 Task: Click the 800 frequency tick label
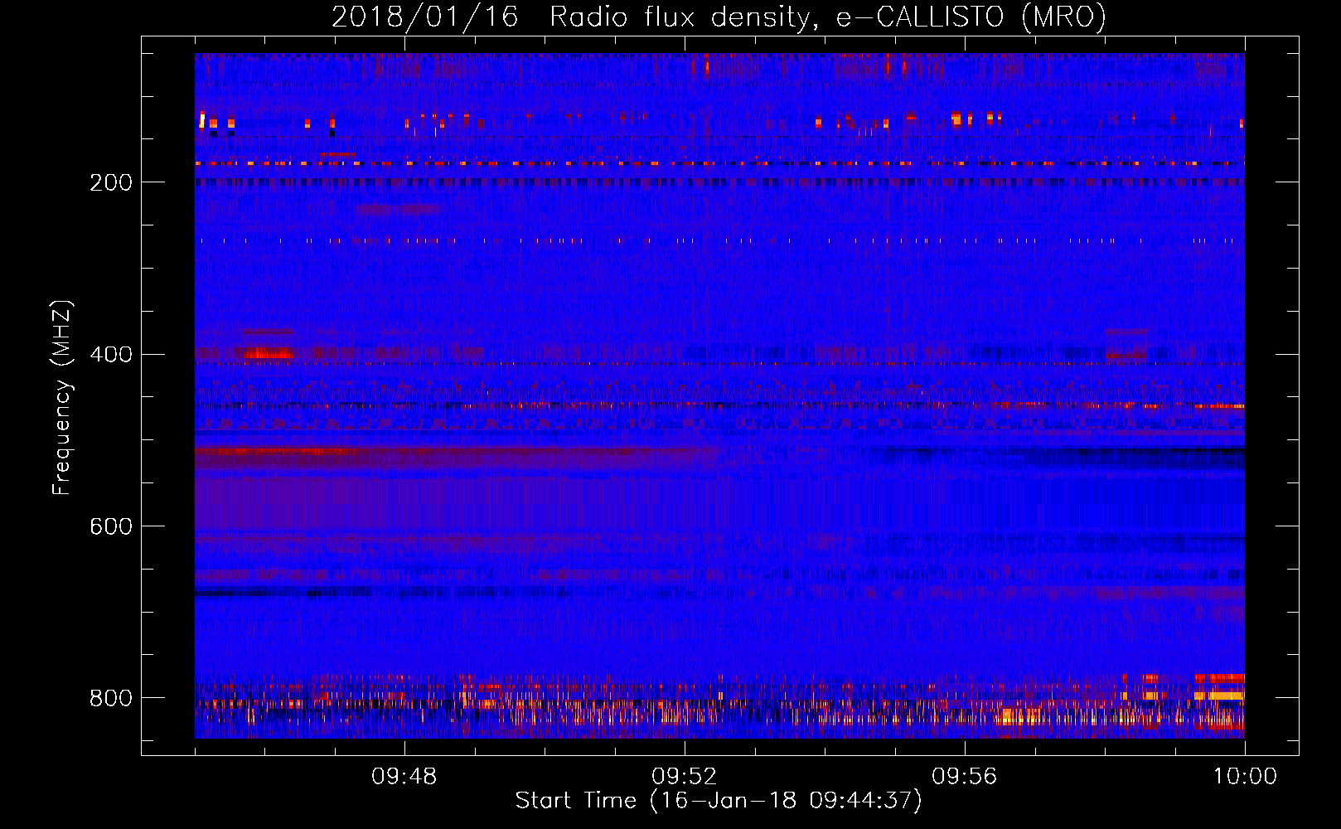(111, 698)
